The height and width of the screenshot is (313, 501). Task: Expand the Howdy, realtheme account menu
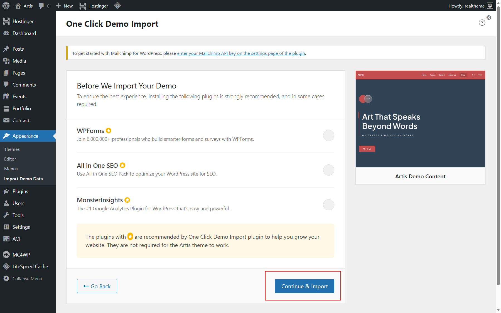pyautogui.click(x=466, y=6)
